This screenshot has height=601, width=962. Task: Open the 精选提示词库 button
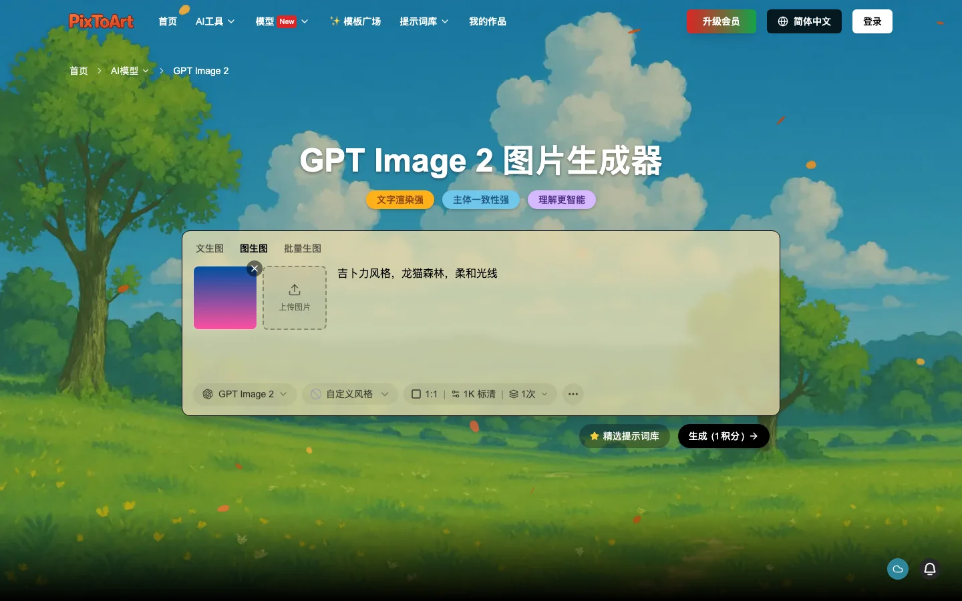[625, 436]
